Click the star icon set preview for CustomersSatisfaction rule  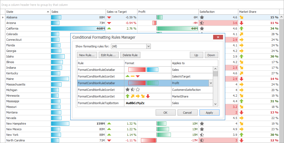click(133, 90)
